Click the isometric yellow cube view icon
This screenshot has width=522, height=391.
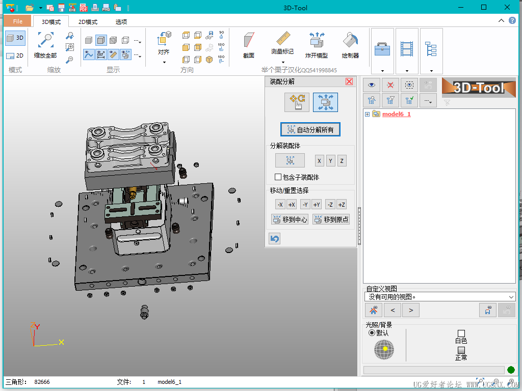209,60
